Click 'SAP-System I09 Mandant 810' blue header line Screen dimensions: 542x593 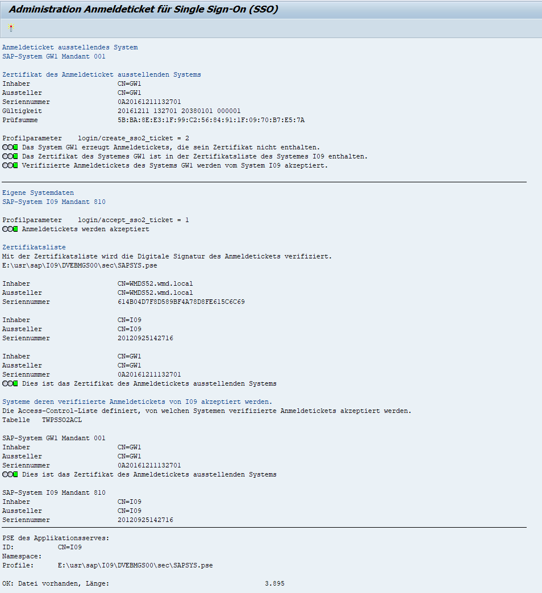[54, 202]
